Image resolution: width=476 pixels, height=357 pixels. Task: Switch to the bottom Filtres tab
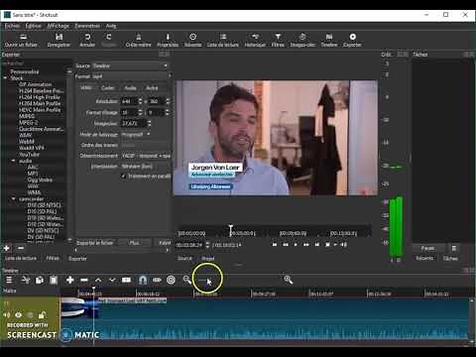click(53, 258)
